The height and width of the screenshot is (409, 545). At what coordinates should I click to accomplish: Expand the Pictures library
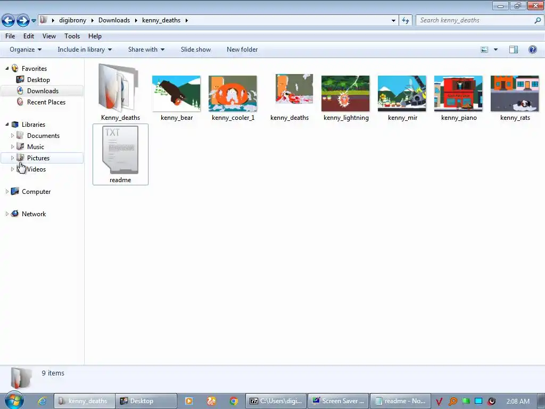pos(13,158)
